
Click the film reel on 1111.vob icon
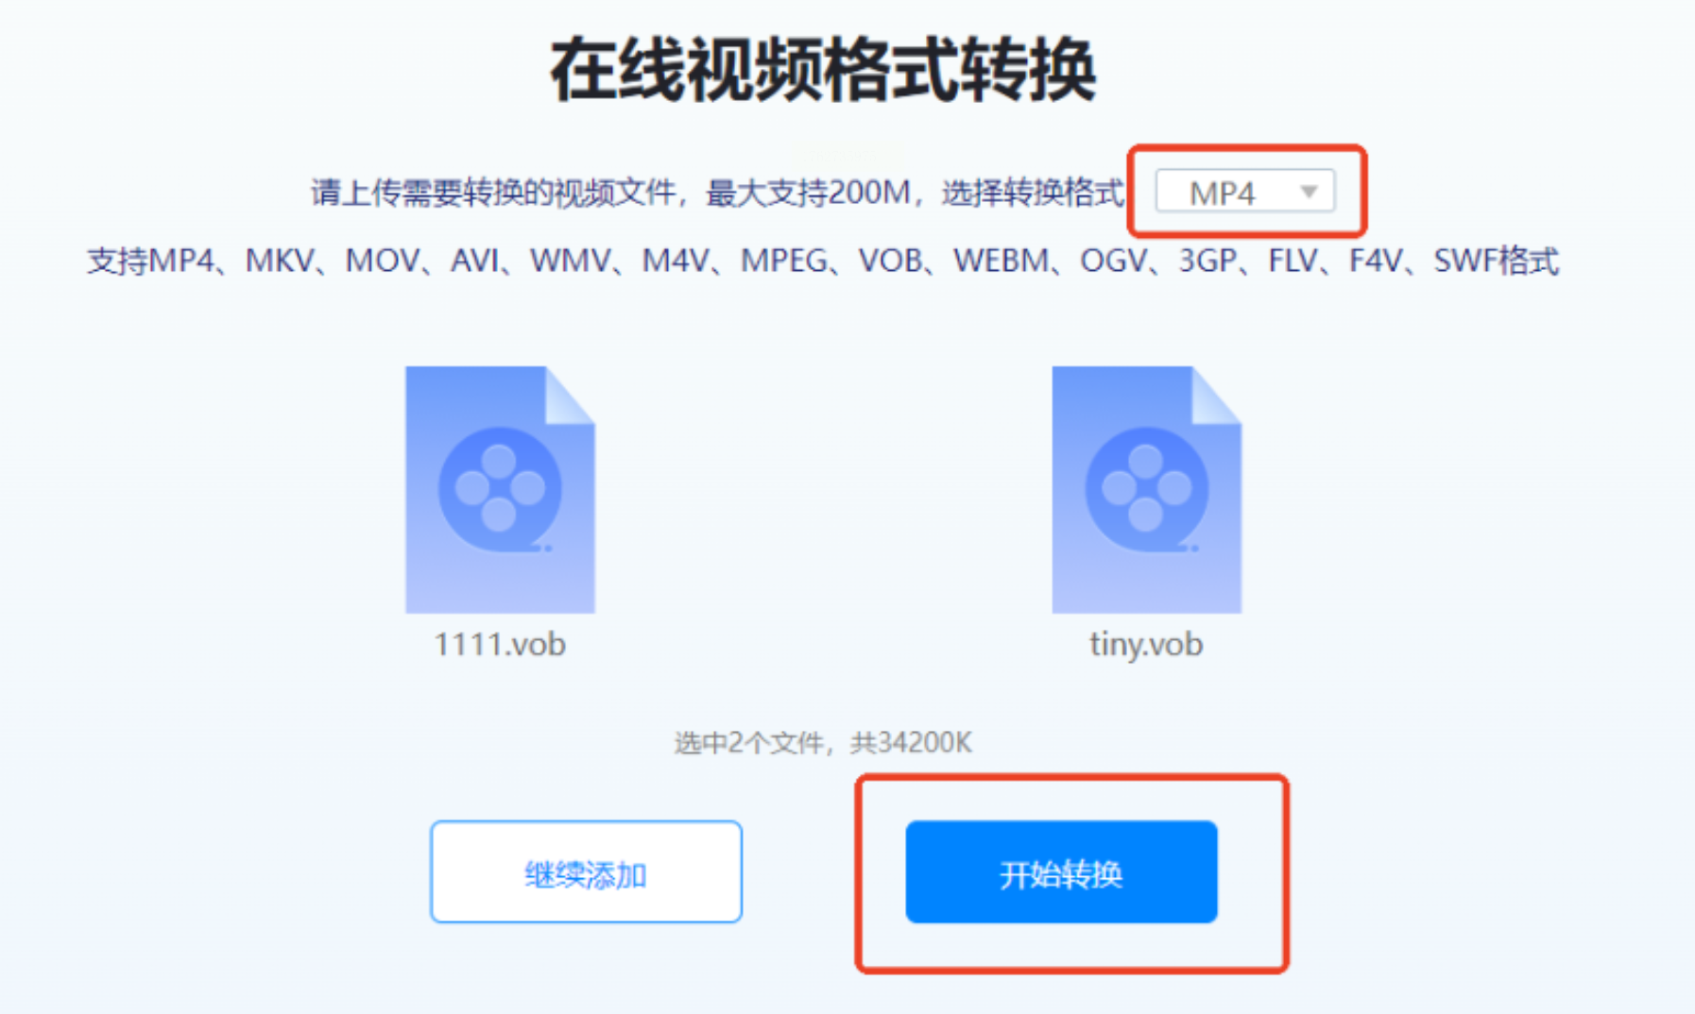click(500, 490)
